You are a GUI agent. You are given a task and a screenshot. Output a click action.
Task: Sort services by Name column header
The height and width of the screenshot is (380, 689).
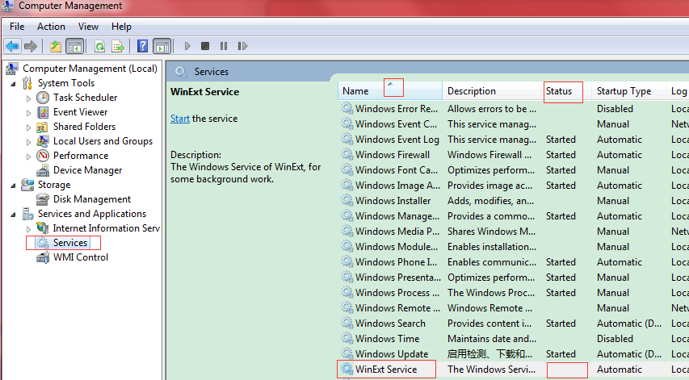(x=390, y=91)
